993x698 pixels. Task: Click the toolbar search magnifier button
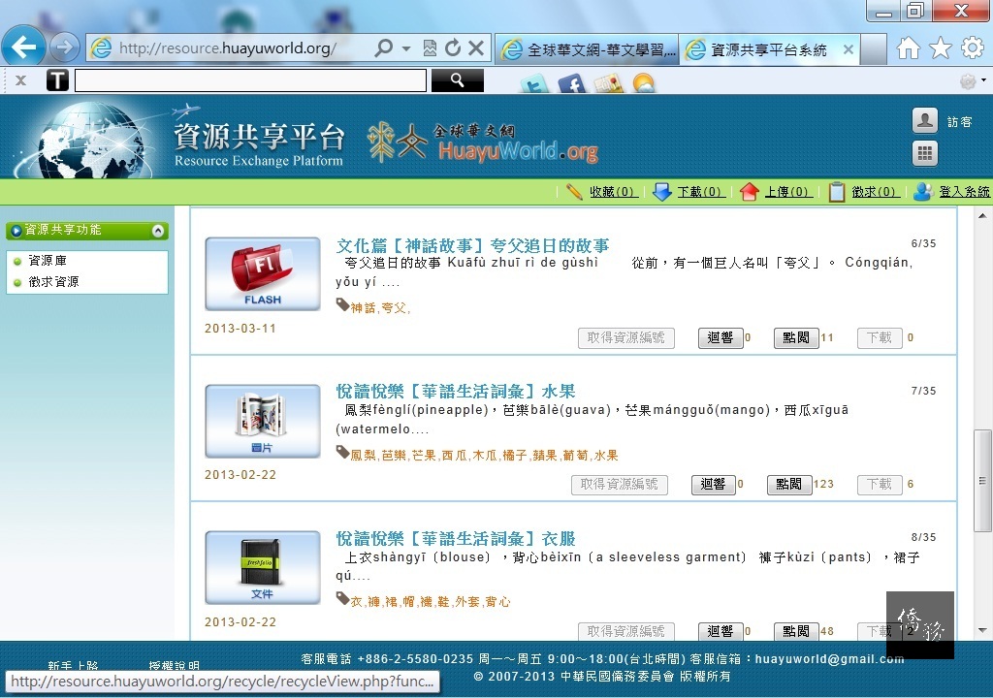coord(457,80)
